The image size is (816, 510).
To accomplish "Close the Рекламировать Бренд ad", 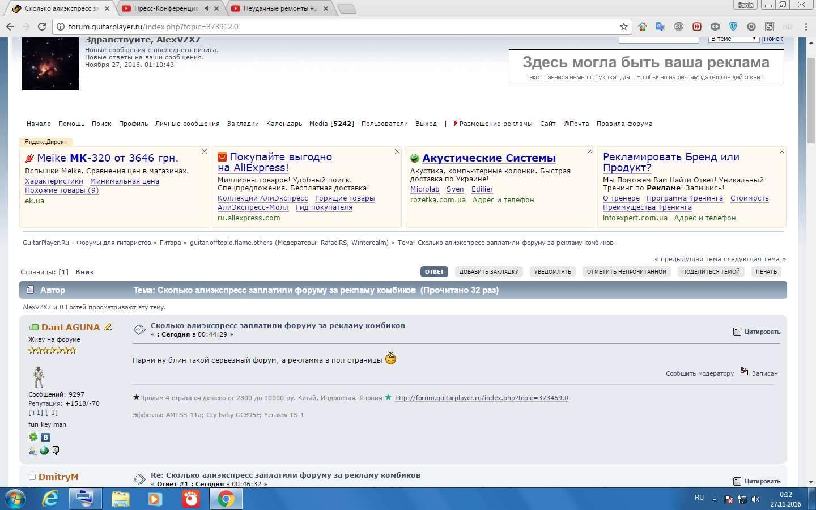I will [x=782, y=151].
